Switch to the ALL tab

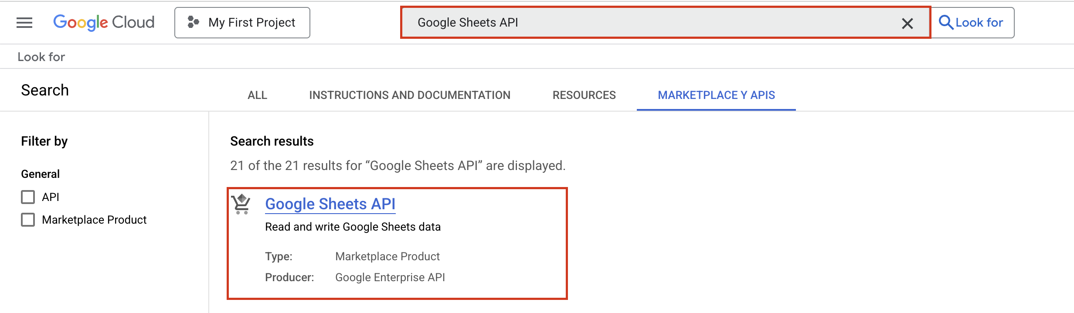[x=257, y=95]
